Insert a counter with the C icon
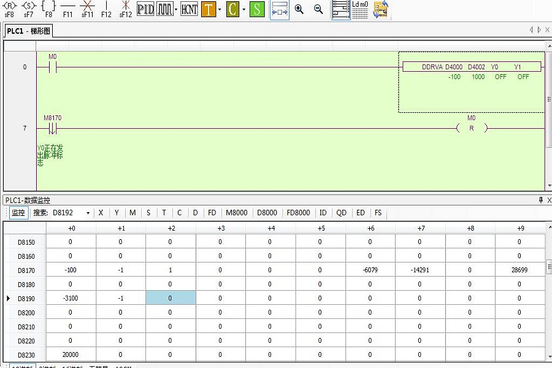Screen dimensions: 552x368 [232, 9]
